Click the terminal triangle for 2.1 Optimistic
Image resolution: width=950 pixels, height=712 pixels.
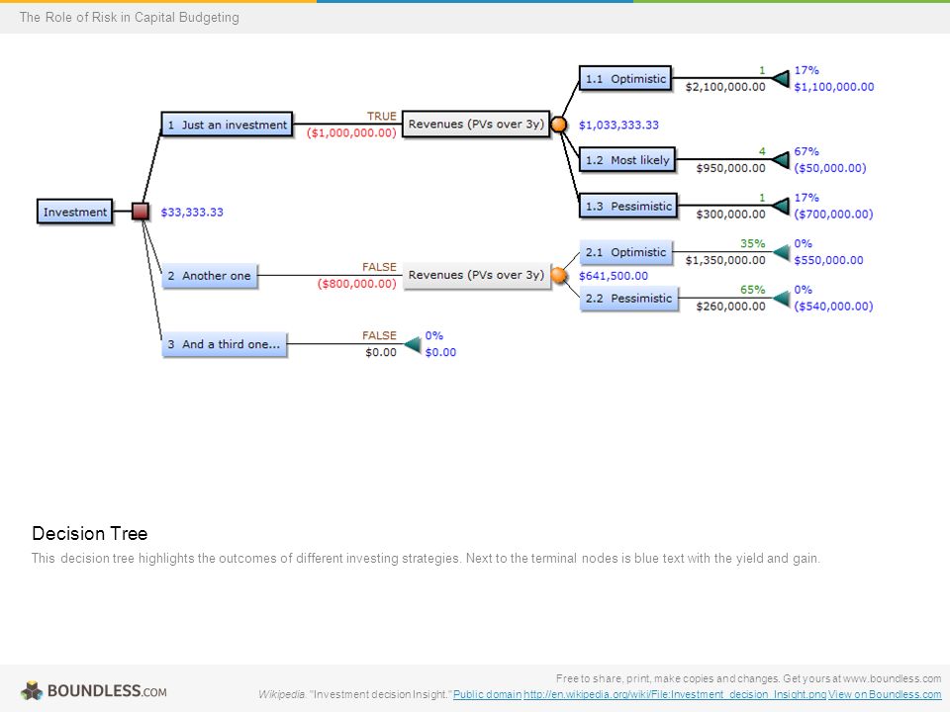coord(781,252)
